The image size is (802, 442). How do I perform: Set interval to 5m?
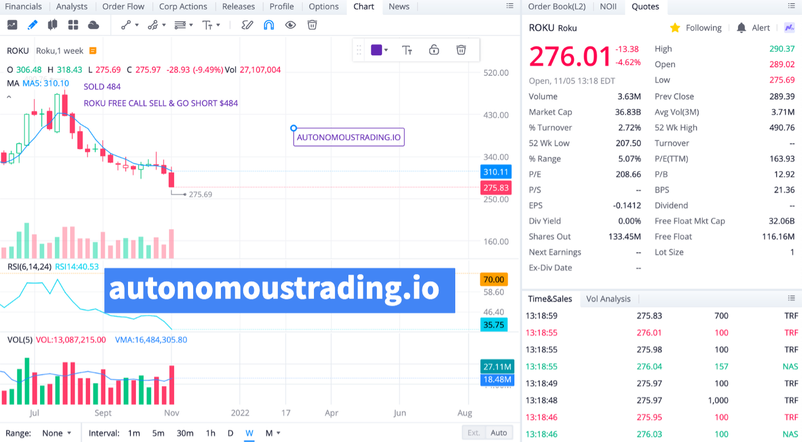pyautogui.click(x=158, y=433)
